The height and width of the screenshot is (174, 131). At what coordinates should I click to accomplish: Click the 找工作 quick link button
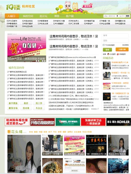click(x=39, y=103)
